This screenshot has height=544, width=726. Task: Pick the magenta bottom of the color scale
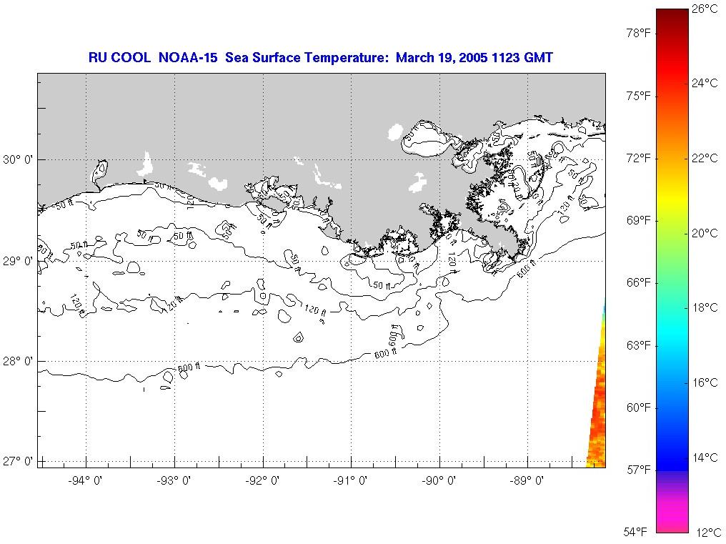pos(672,517)
